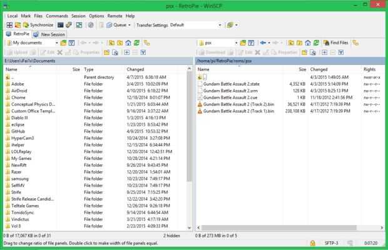Click remote panel Home Directory icon

point(308,42)
